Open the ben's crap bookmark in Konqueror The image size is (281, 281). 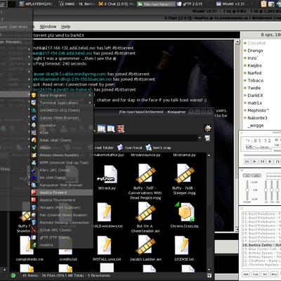(158, 148)
